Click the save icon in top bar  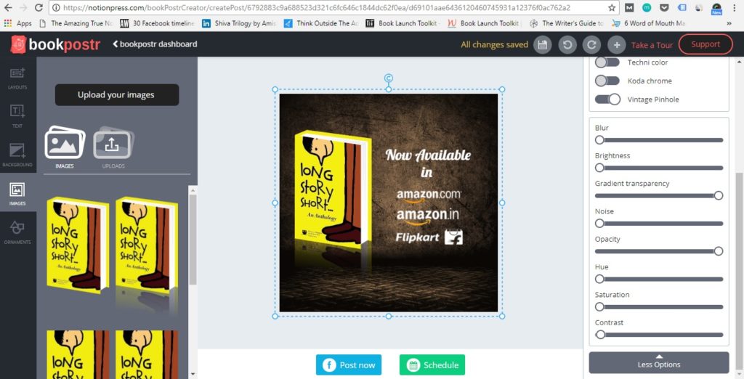click(541, 44)
